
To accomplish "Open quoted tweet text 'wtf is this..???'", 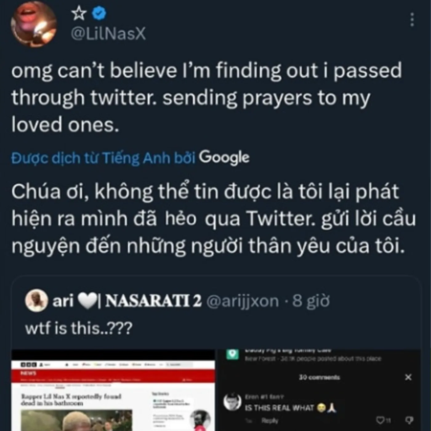I will pos(79,328).
